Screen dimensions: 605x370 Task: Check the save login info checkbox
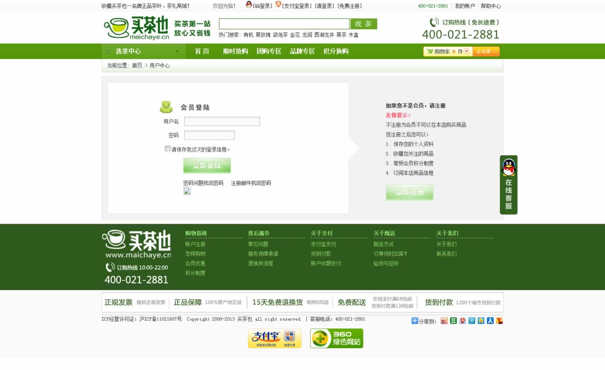[168, 149]
